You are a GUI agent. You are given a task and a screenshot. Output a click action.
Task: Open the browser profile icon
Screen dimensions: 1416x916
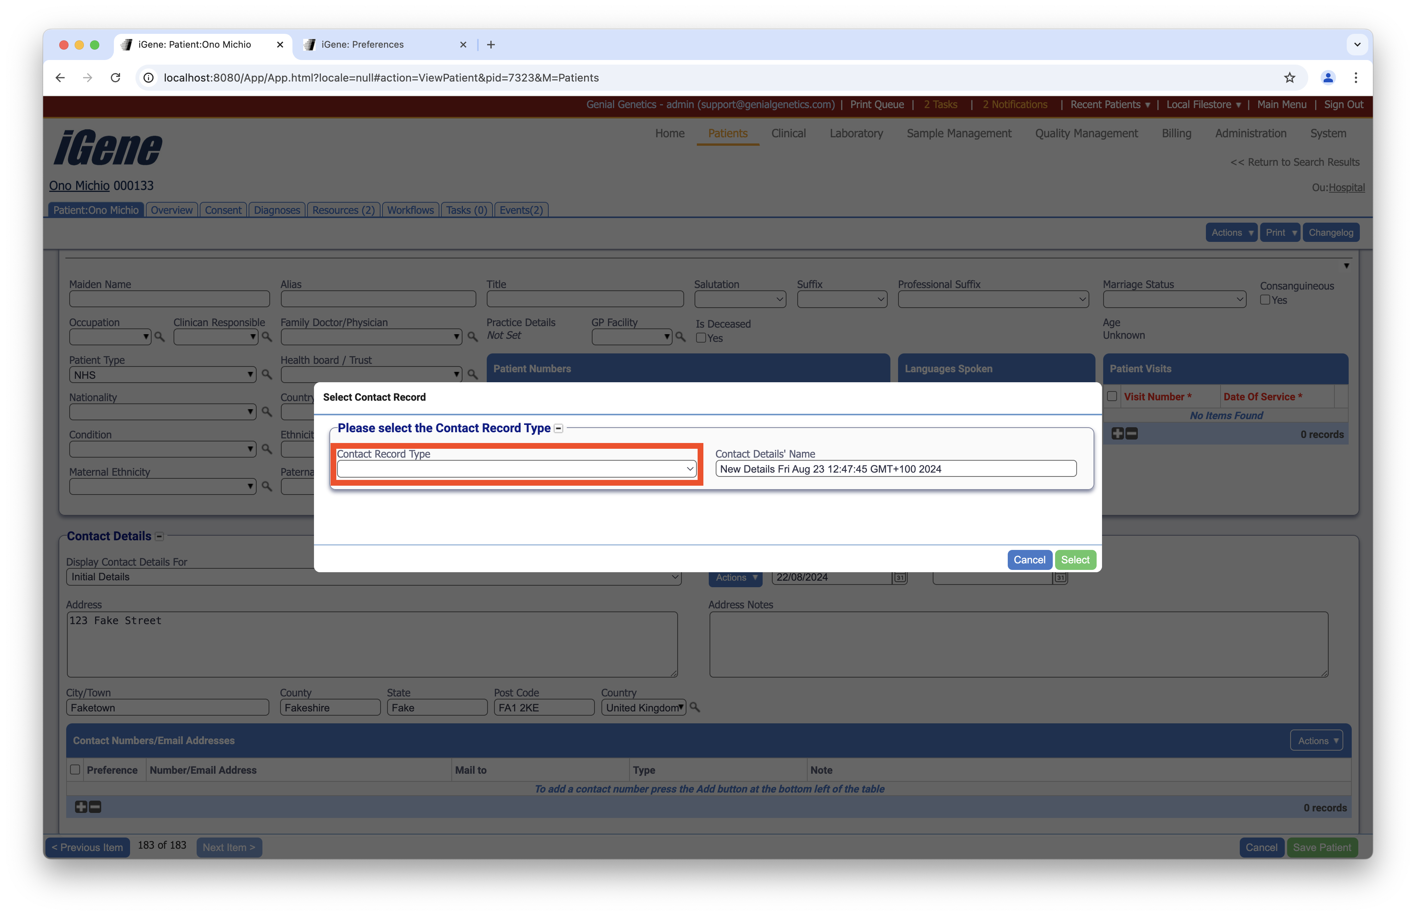coord(1328,78)
